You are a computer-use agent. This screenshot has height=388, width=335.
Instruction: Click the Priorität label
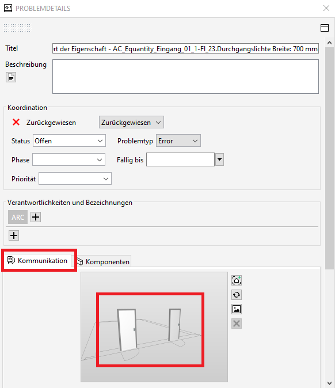24,179
